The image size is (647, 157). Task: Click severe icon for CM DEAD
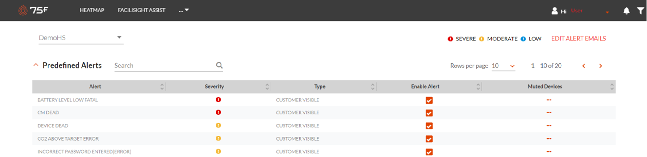pos(218,112)
